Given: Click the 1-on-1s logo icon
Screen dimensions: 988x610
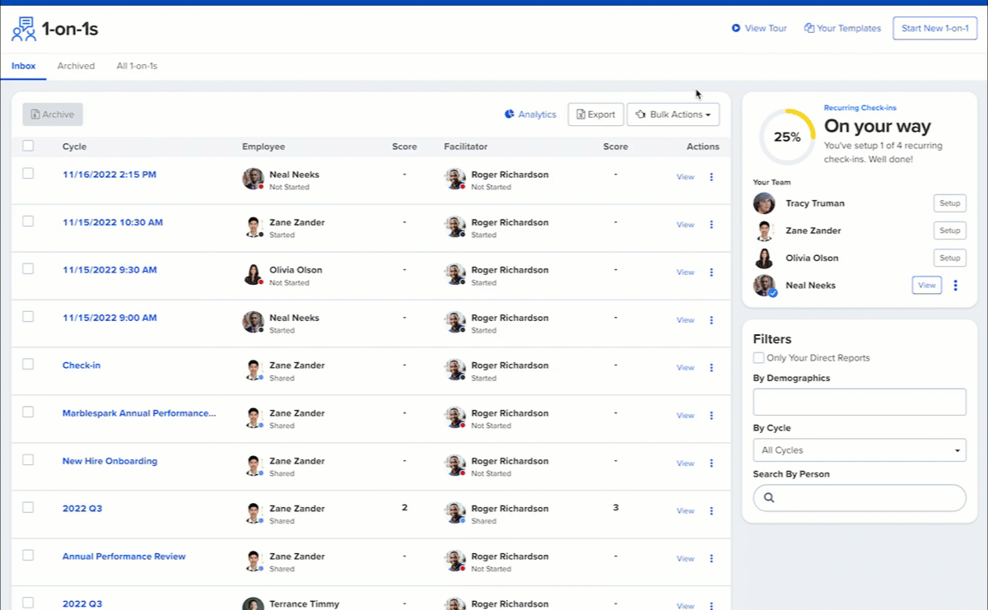Looking at the screenshot, I should pos(23,29).
